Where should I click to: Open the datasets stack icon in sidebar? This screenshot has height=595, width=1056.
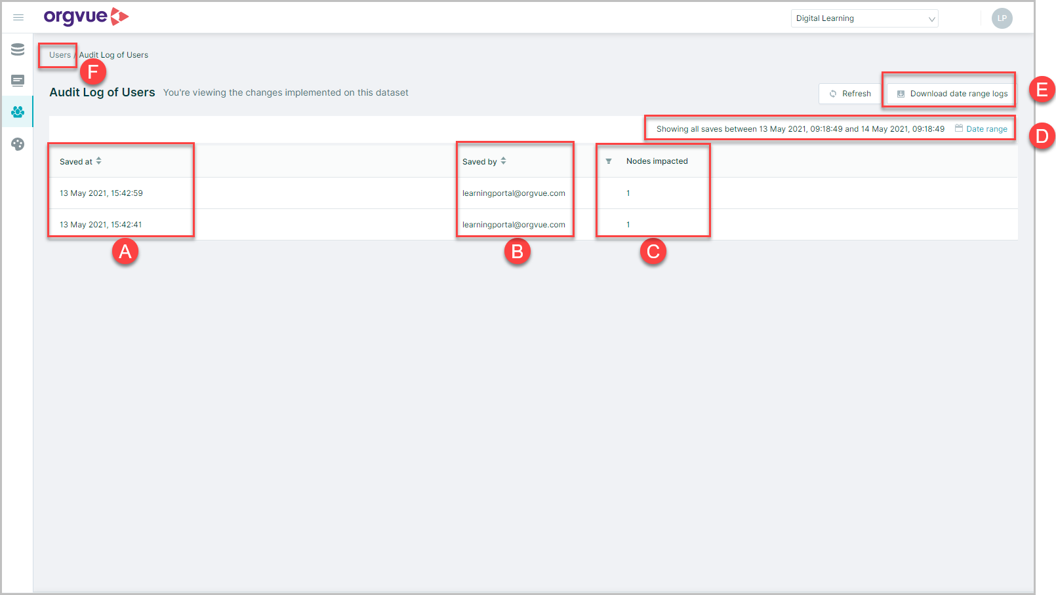tap(18, 49)
